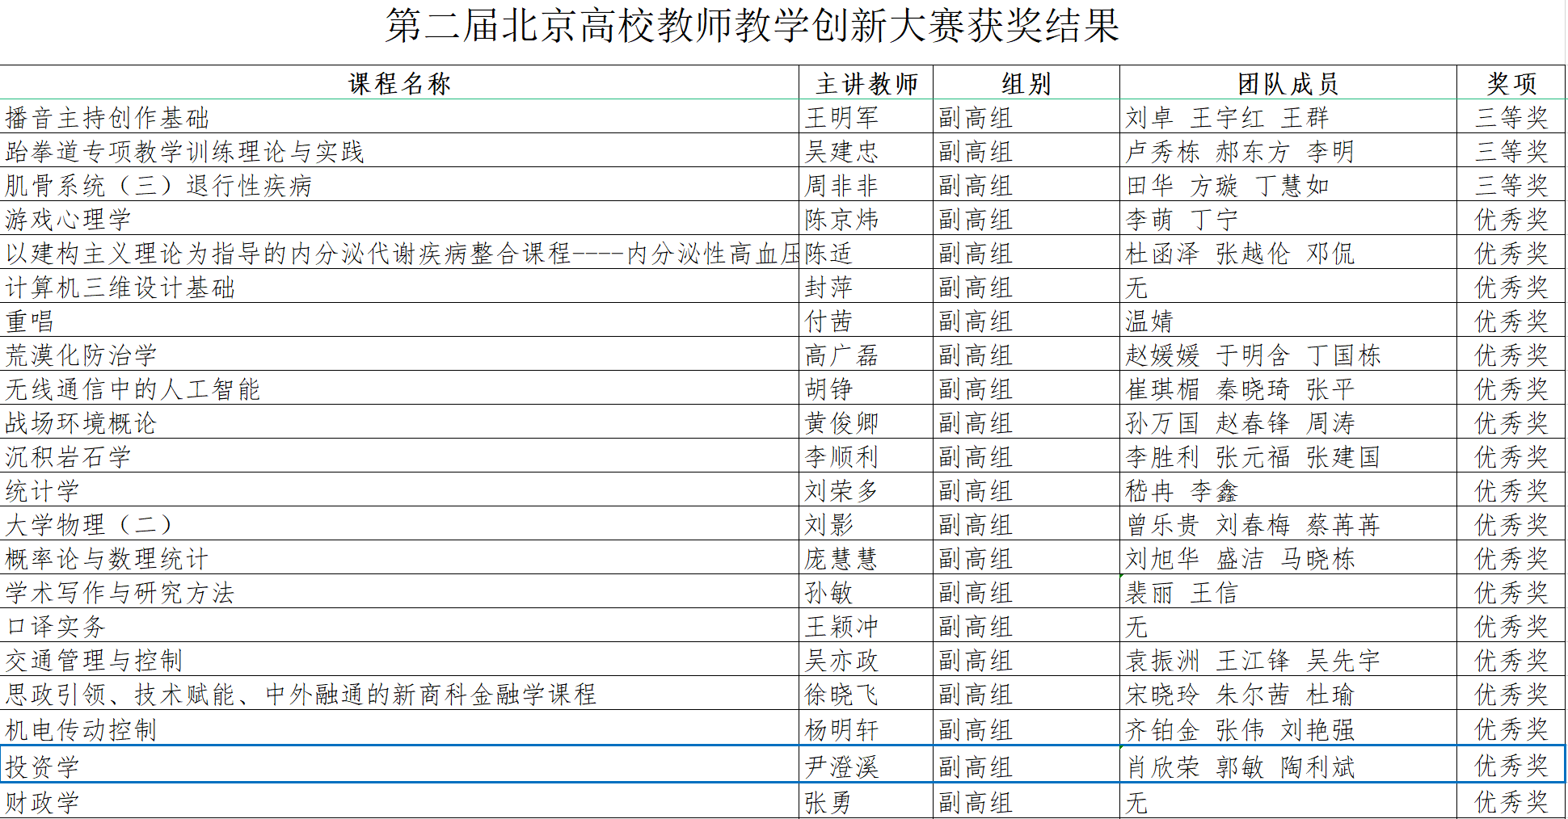Select the 组别 header cell

point(1026,83)
